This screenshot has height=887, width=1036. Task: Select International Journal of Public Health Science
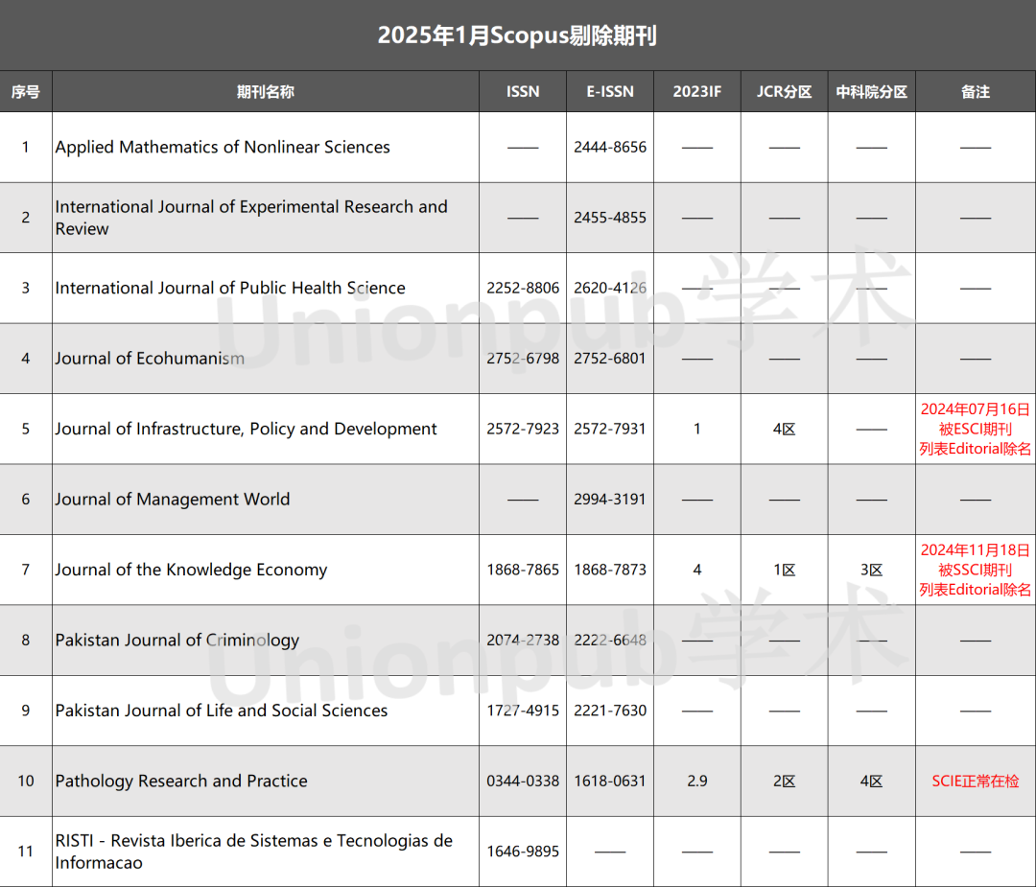tap(266, 288)
